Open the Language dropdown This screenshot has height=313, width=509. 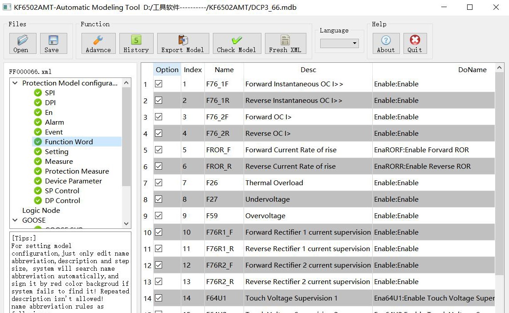pos(339,43)
